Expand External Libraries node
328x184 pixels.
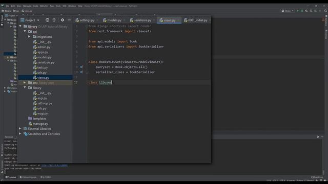(20, 129)
